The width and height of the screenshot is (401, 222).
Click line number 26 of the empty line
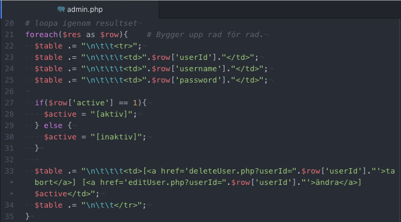(9, 92)
